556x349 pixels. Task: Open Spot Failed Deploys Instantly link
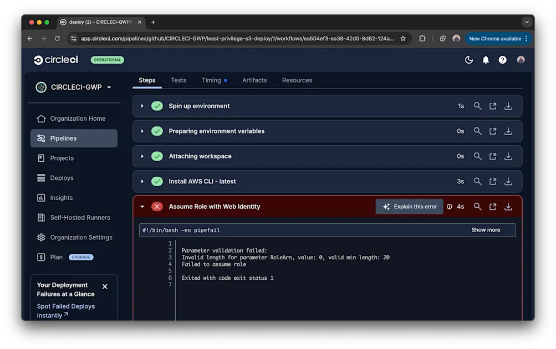(x=65, y=311)
